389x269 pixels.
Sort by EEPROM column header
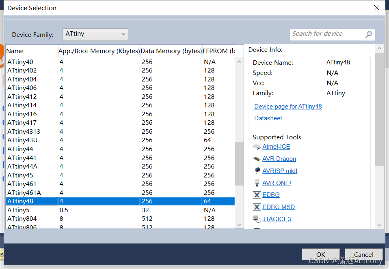pos(218,51)
